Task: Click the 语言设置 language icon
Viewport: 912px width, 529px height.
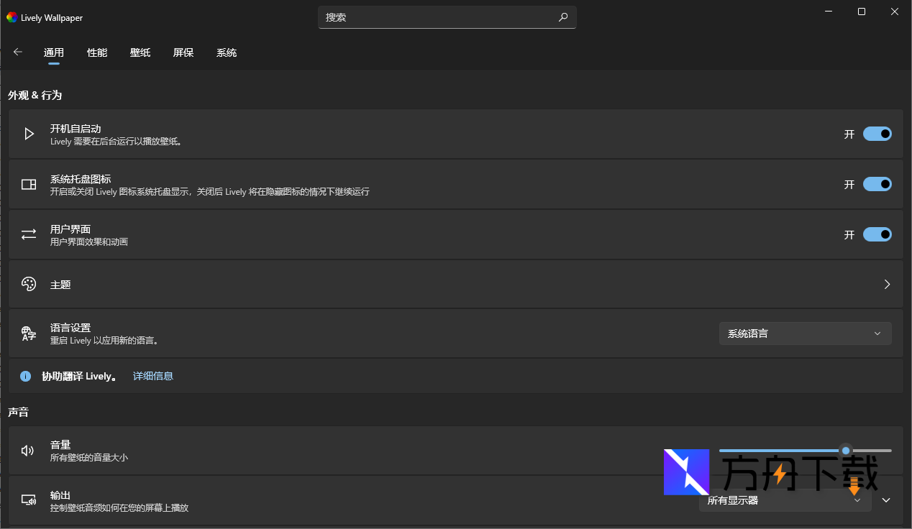Action: point(29,333)
